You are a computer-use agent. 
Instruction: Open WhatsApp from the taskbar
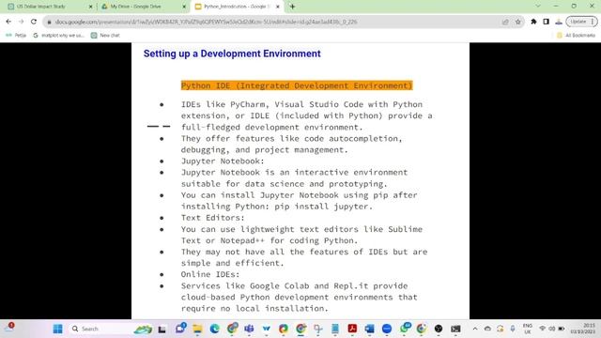[x=405, y=329]
